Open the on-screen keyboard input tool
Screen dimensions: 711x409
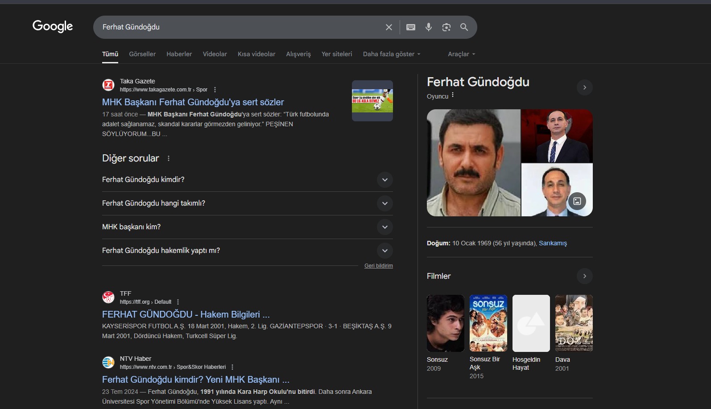click(x=411, y=27)
